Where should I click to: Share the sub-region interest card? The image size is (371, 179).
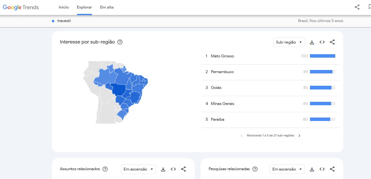pyautogui.click(x=332, y=42)
